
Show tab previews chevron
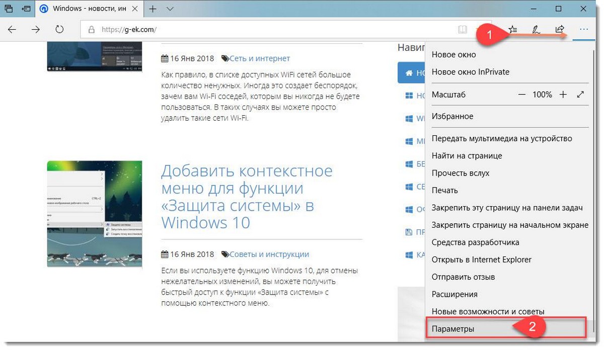pyautogui.click(x=170, y=9)
